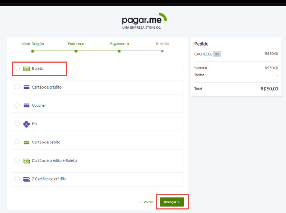Screen dimensions: 286x213
Task: Click the Cartão de crédito label
Action: (47, 87)
